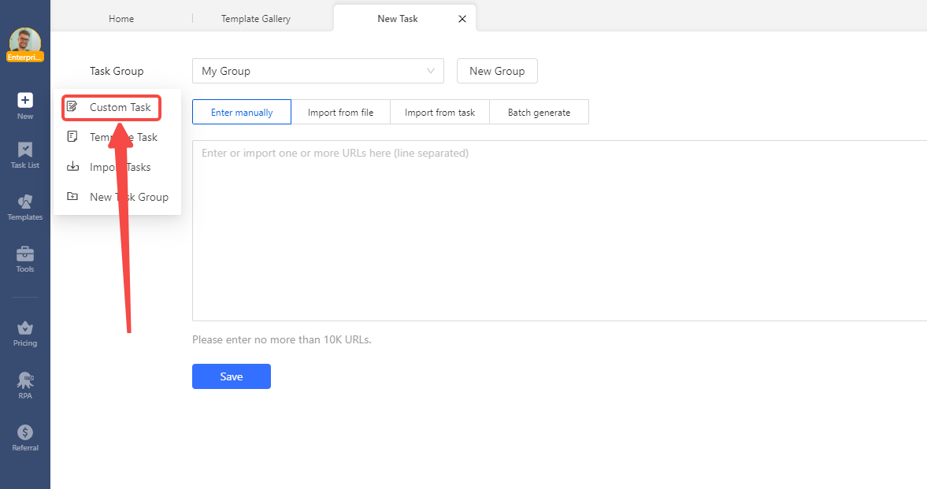Switch to the Template Gallery tab
Viewport: 927px width, 489px height.
tap(255, 17)
